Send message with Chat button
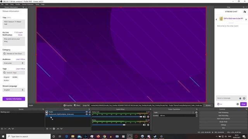 click(x=243, y=104)
